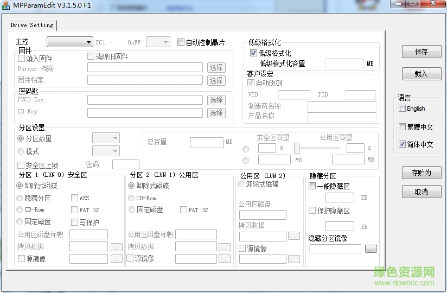This screenshot has width=447, height=293.
Task: Click the 取消 cancel button
Action: tap(422, 192)
